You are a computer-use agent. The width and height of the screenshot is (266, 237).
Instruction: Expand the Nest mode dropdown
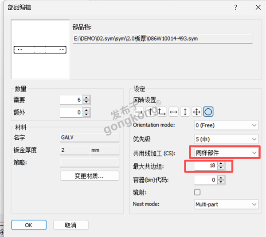[x=226, y=205]
